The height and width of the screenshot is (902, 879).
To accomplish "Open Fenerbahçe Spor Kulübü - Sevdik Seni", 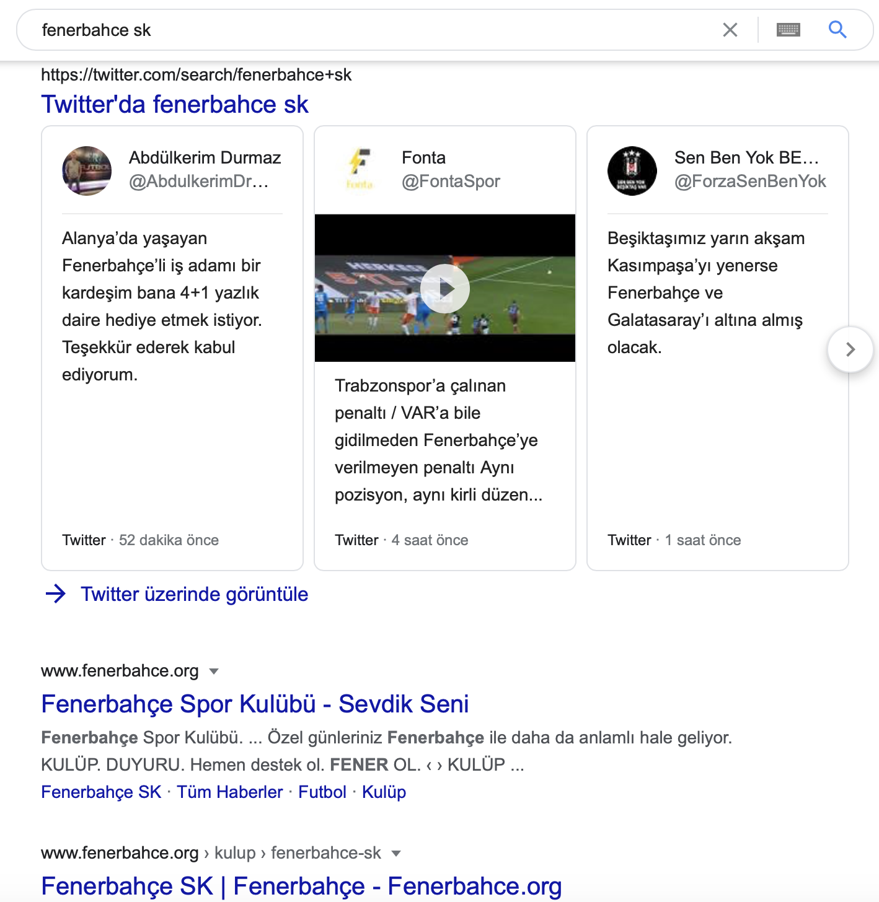I will 255,704.
